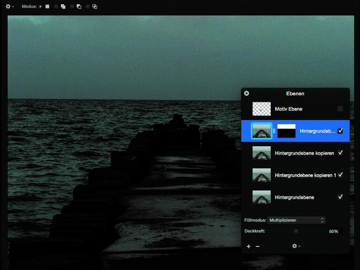Delete the layer using the minus icon

(258, 246)
